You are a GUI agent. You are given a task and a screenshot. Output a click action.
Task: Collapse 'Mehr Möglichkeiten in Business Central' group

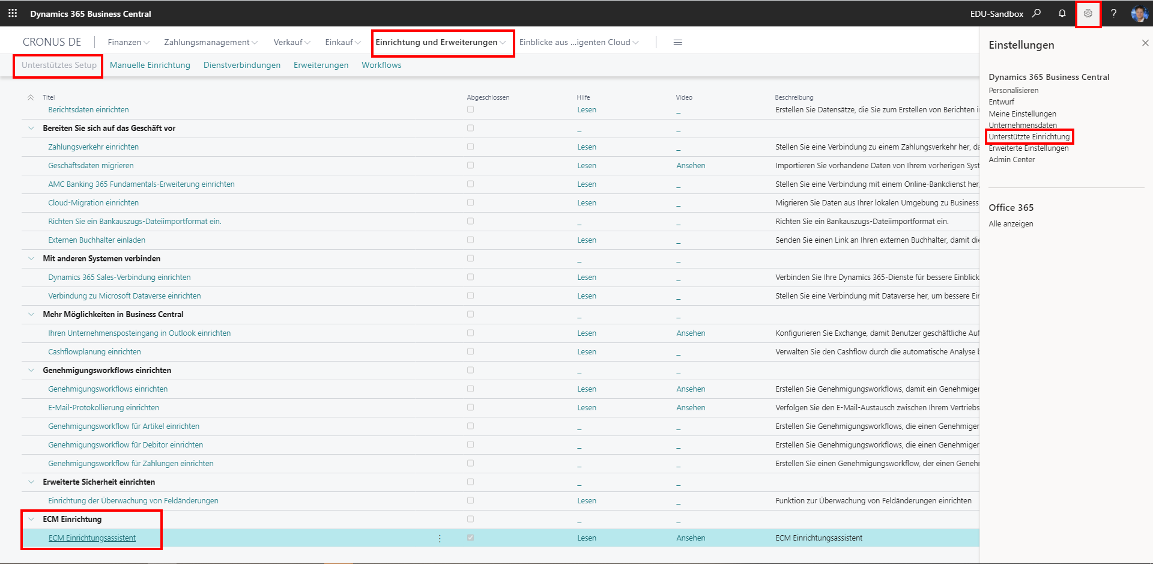31,314
